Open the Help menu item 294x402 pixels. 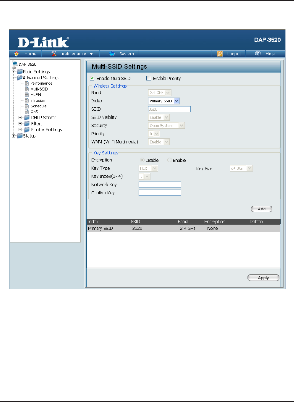(x=270, y=53)
